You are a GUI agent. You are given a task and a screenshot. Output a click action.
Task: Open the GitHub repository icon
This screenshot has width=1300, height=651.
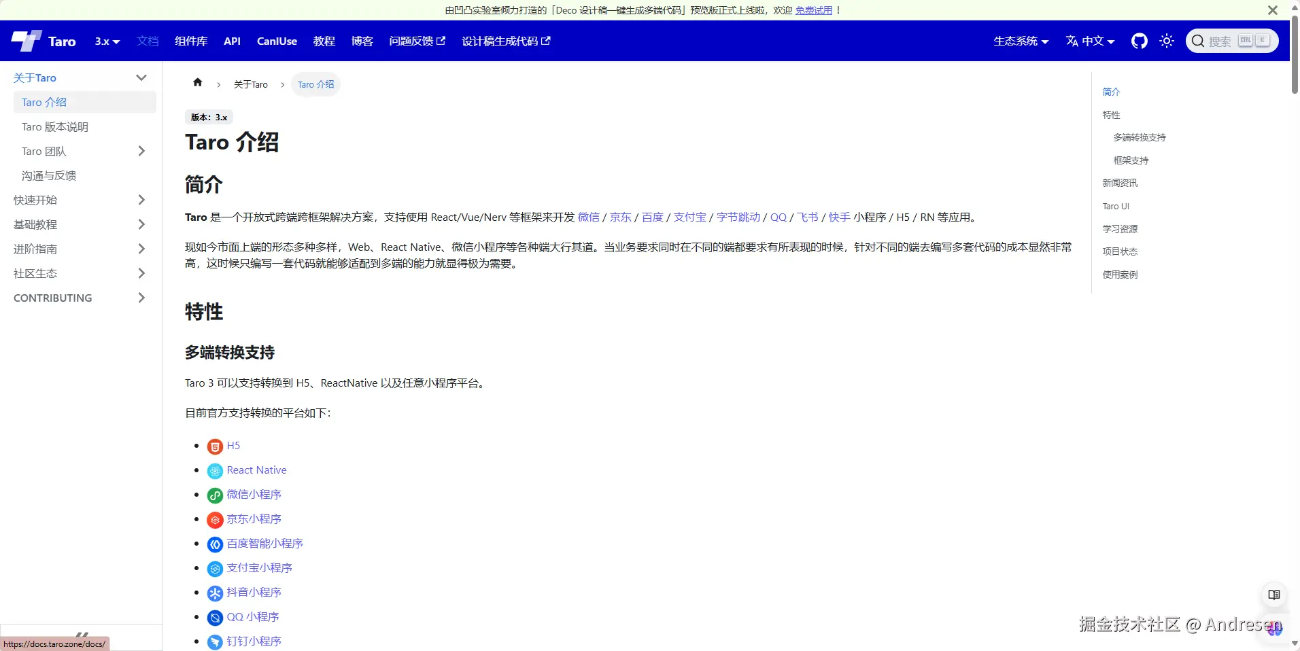coord(1140,41)
